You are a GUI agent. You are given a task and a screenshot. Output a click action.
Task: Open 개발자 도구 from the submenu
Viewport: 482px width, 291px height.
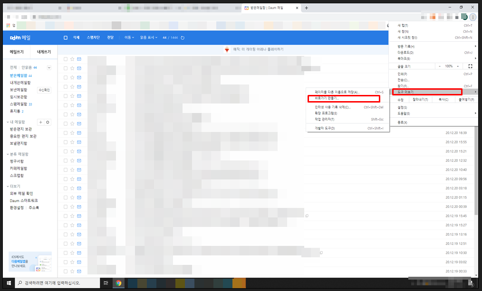(347, 128)
